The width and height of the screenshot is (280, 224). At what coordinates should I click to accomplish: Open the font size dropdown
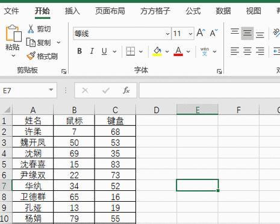coord(190,34)
